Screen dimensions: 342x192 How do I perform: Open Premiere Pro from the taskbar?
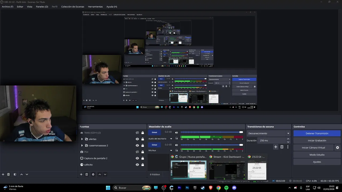click(179, 188)
